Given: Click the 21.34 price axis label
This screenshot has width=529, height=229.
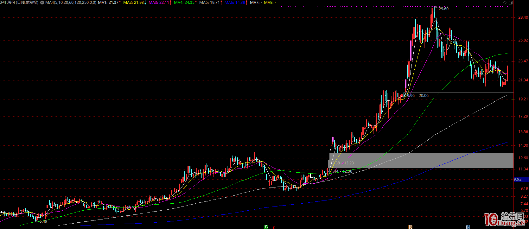Looking at the screenshot, I should (x=523, y=80).
